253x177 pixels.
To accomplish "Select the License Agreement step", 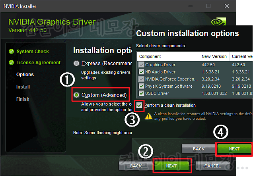I will (x=39, y=62).
